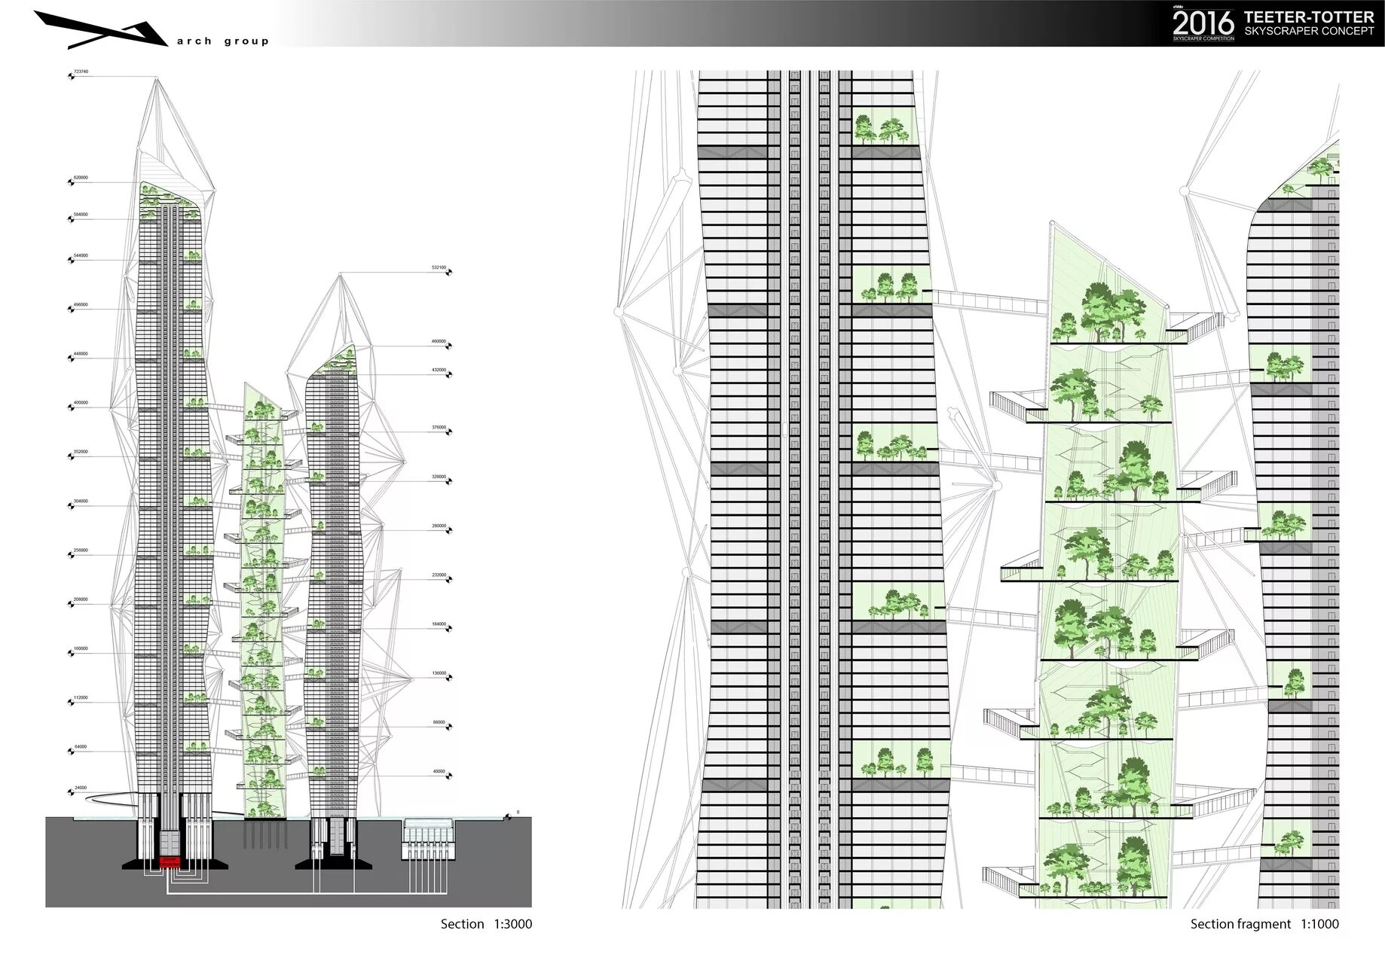Click the '496000' elevation label
This screenshot has height=979, width=1385.
tap(81, 305)
